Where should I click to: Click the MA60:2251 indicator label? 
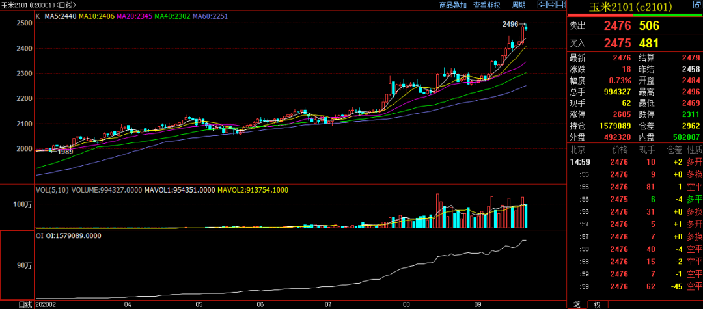tap(210, 16)
